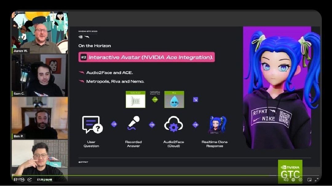Viewport: 332px width, 186px height.
Task: Select Sam C.'s video tile
Action: tap(40, 76)
